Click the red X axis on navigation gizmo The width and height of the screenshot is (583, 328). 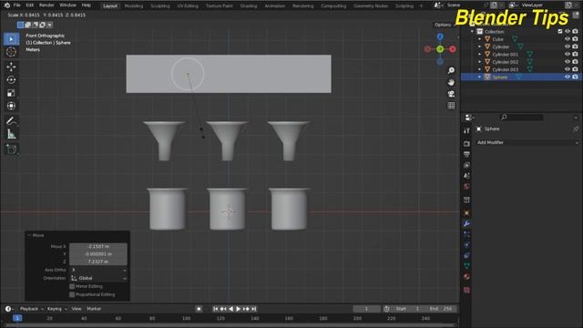click(453, 49)
